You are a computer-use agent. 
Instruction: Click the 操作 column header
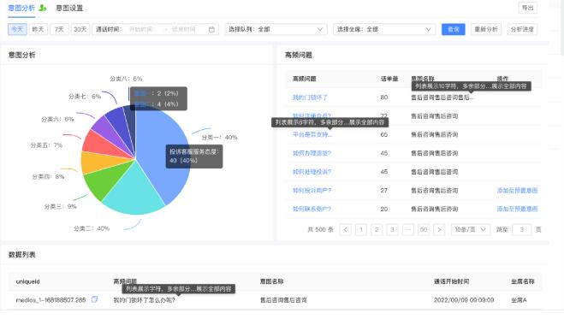pos(502,79)
